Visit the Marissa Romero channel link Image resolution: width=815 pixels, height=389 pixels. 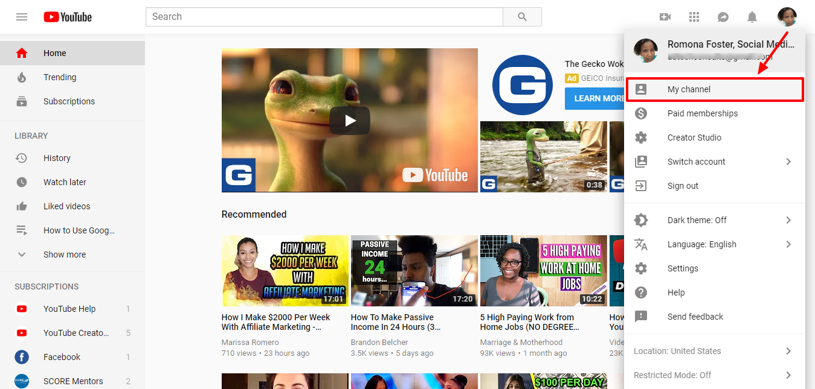click(x=250, y=343)
